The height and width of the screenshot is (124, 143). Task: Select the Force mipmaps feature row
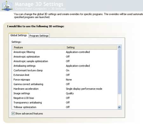[65, 80]
